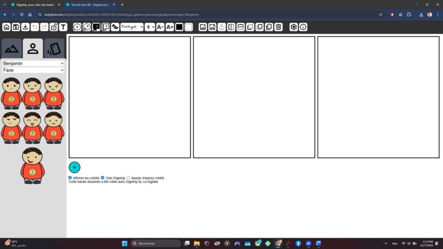Enable 'Ajouter d'autres crédits' checkbox
Viewport: 443px width, 249px height.
(x=128, y=177)
